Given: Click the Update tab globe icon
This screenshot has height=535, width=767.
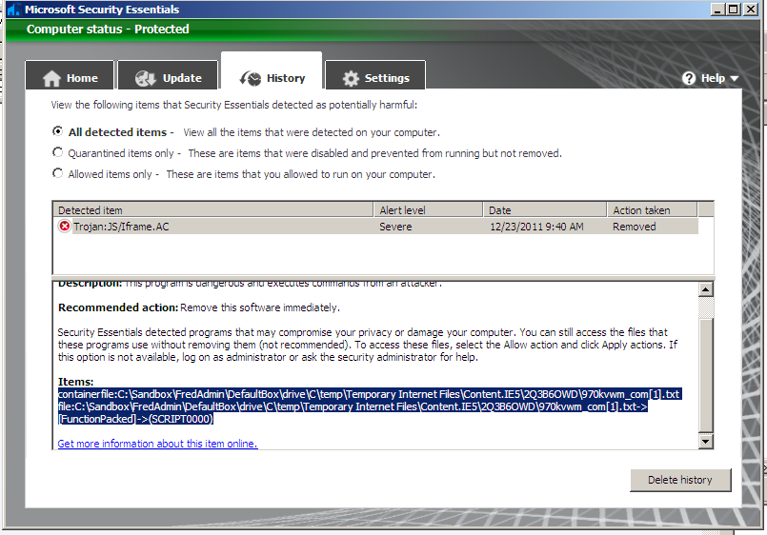Looking at the screenshot, I should (145, 78).
